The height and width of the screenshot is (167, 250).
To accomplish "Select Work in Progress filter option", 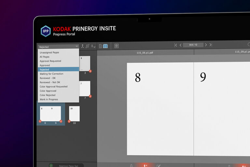I will [x=49, y=99].
